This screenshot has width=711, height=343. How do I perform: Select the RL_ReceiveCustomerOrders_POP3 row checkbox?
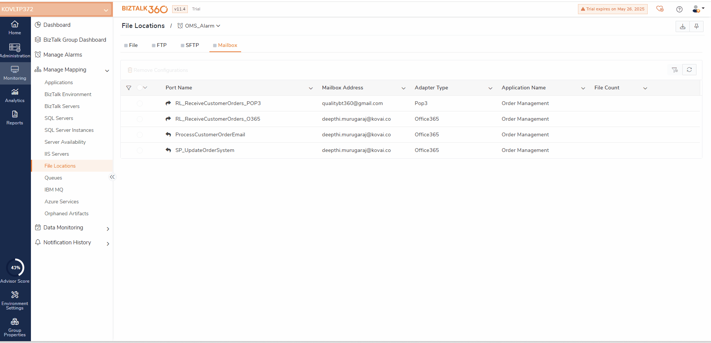click(140, 104)
